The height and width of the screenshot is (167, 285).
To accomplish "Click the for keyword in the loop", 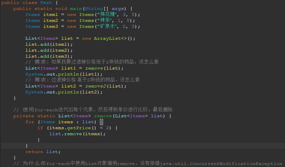I will (30, 122).
